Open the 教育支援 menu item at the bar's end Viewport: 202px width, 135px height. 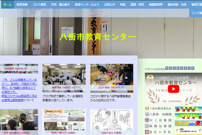coord(196,5)
